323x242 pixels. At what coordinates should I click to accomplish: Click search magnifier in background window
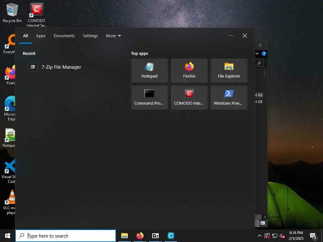tap(259, 63)
